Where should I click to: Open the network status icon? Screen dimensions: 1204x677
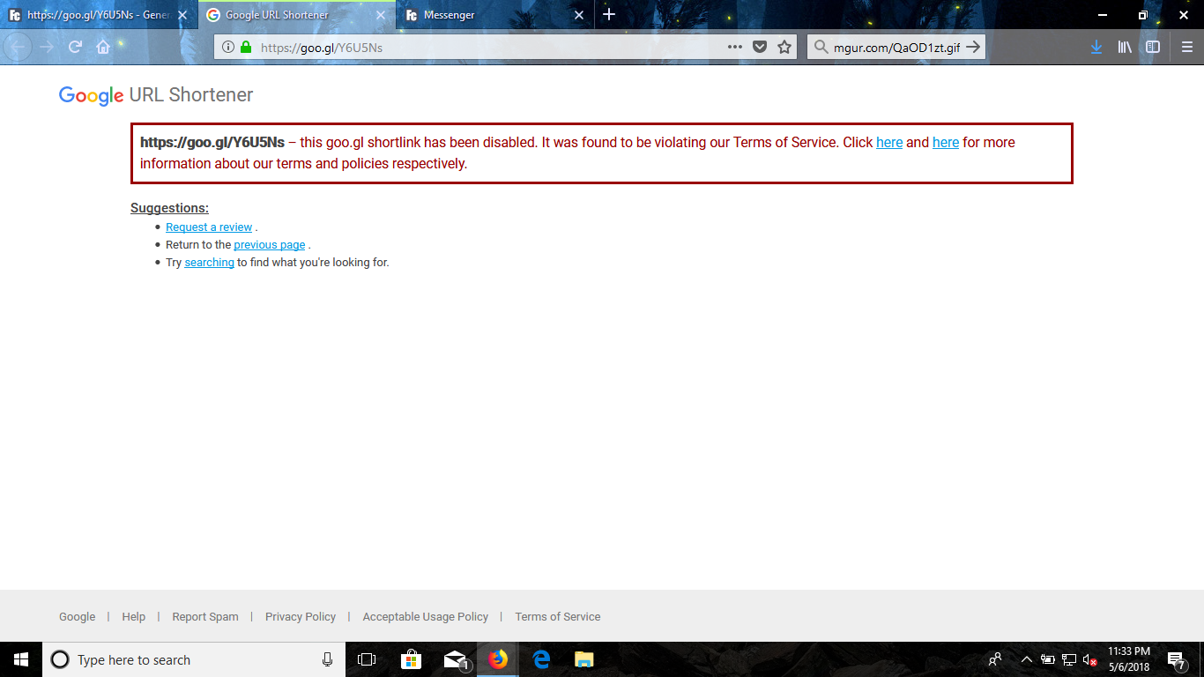[x=1069, y=659]
